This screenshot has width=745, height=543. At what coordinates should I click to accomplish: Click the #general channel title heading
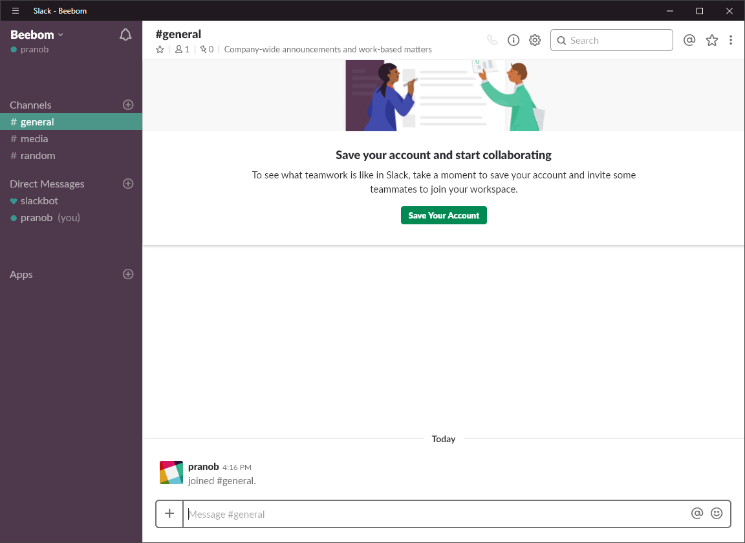[178, 34]
